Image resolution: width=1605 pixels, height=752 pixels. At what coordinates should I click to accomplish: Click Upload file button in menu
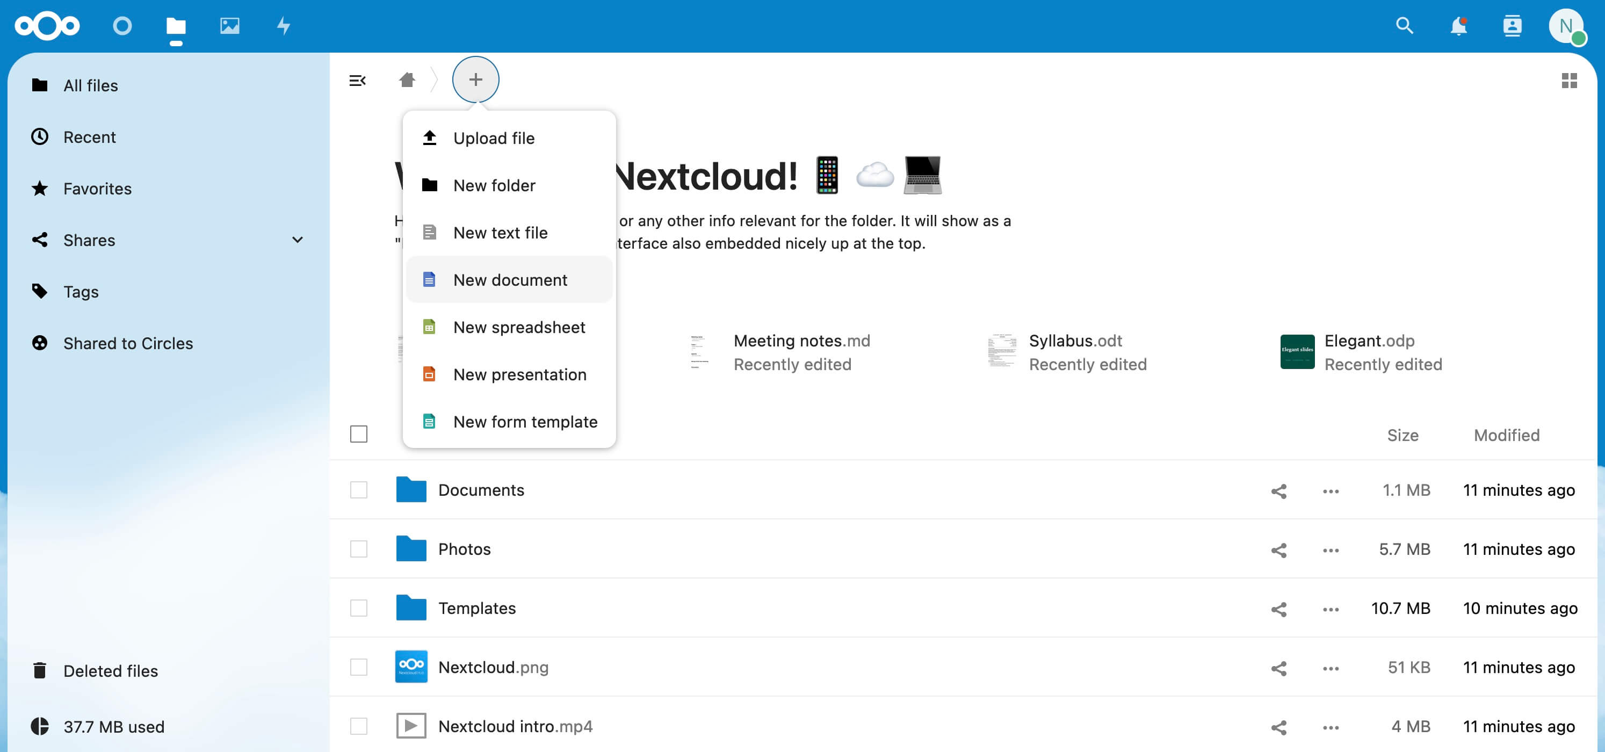pos(494,137)
